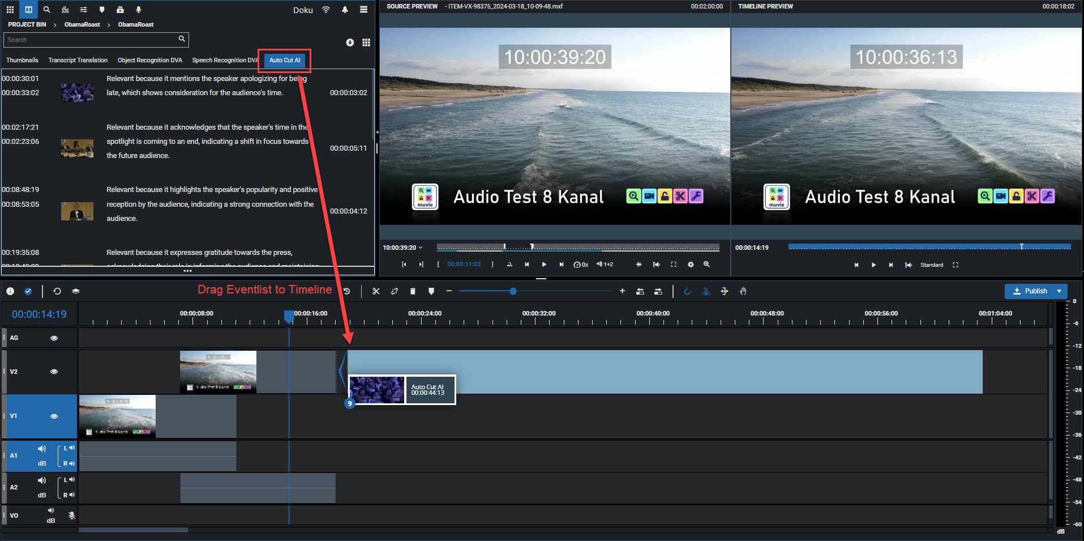Mute the A1 audio track

[41, 449]
